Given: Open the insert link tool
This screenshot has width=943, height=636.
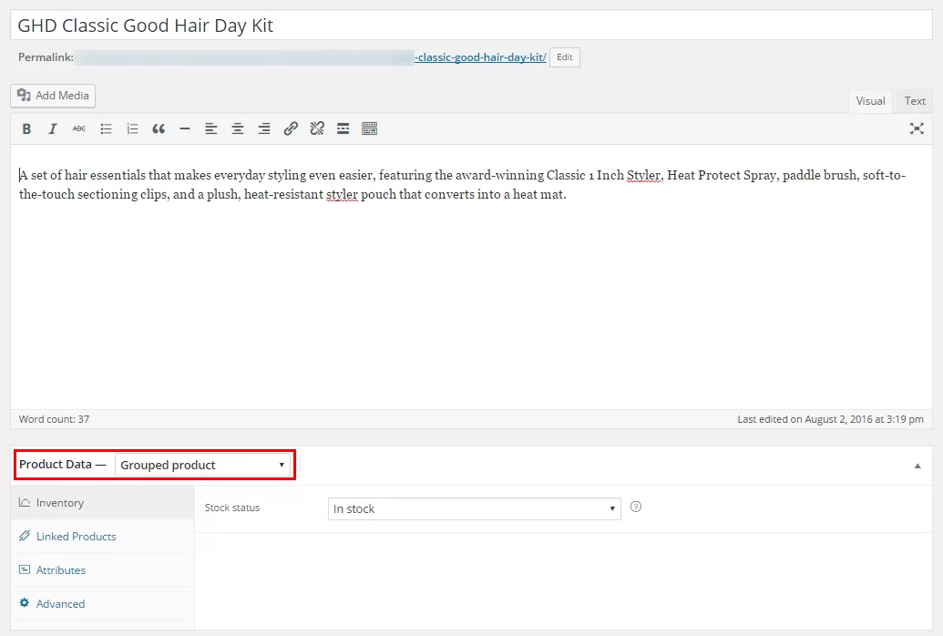Looking at the screenshot, I should click(291, 128).
